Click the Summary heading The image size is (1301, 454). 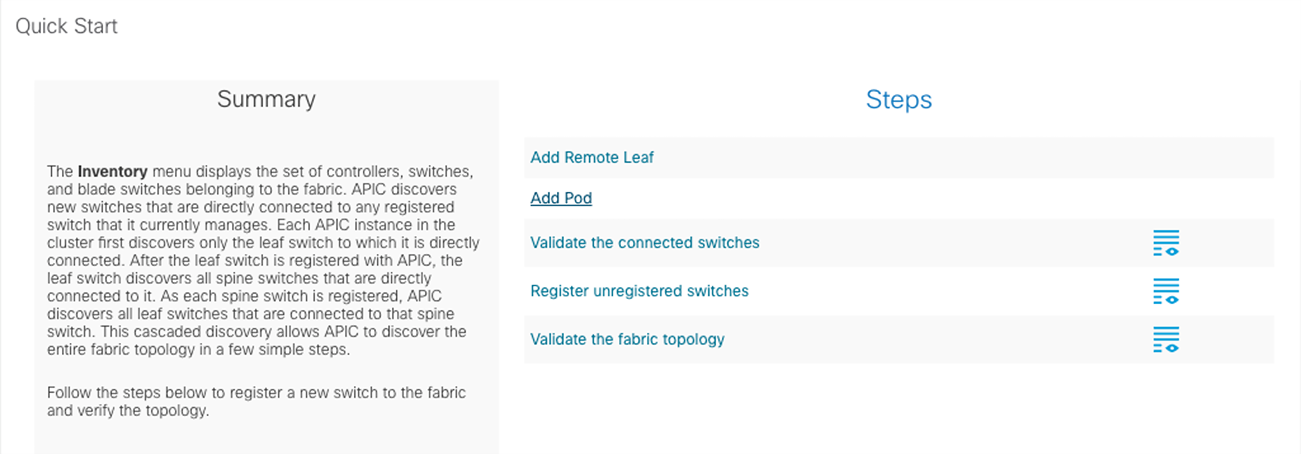(x=266, y=99)
